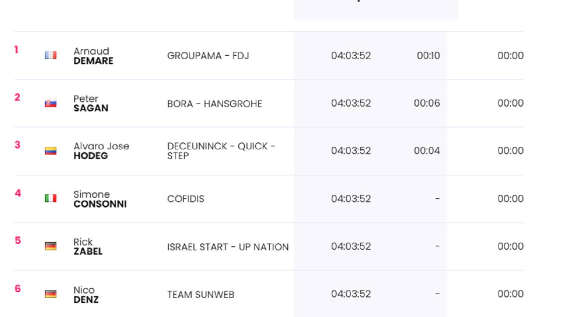Click the Slovak flag beside Peter Sagan
Screen dimensions: 564x317
pos(51,103)
